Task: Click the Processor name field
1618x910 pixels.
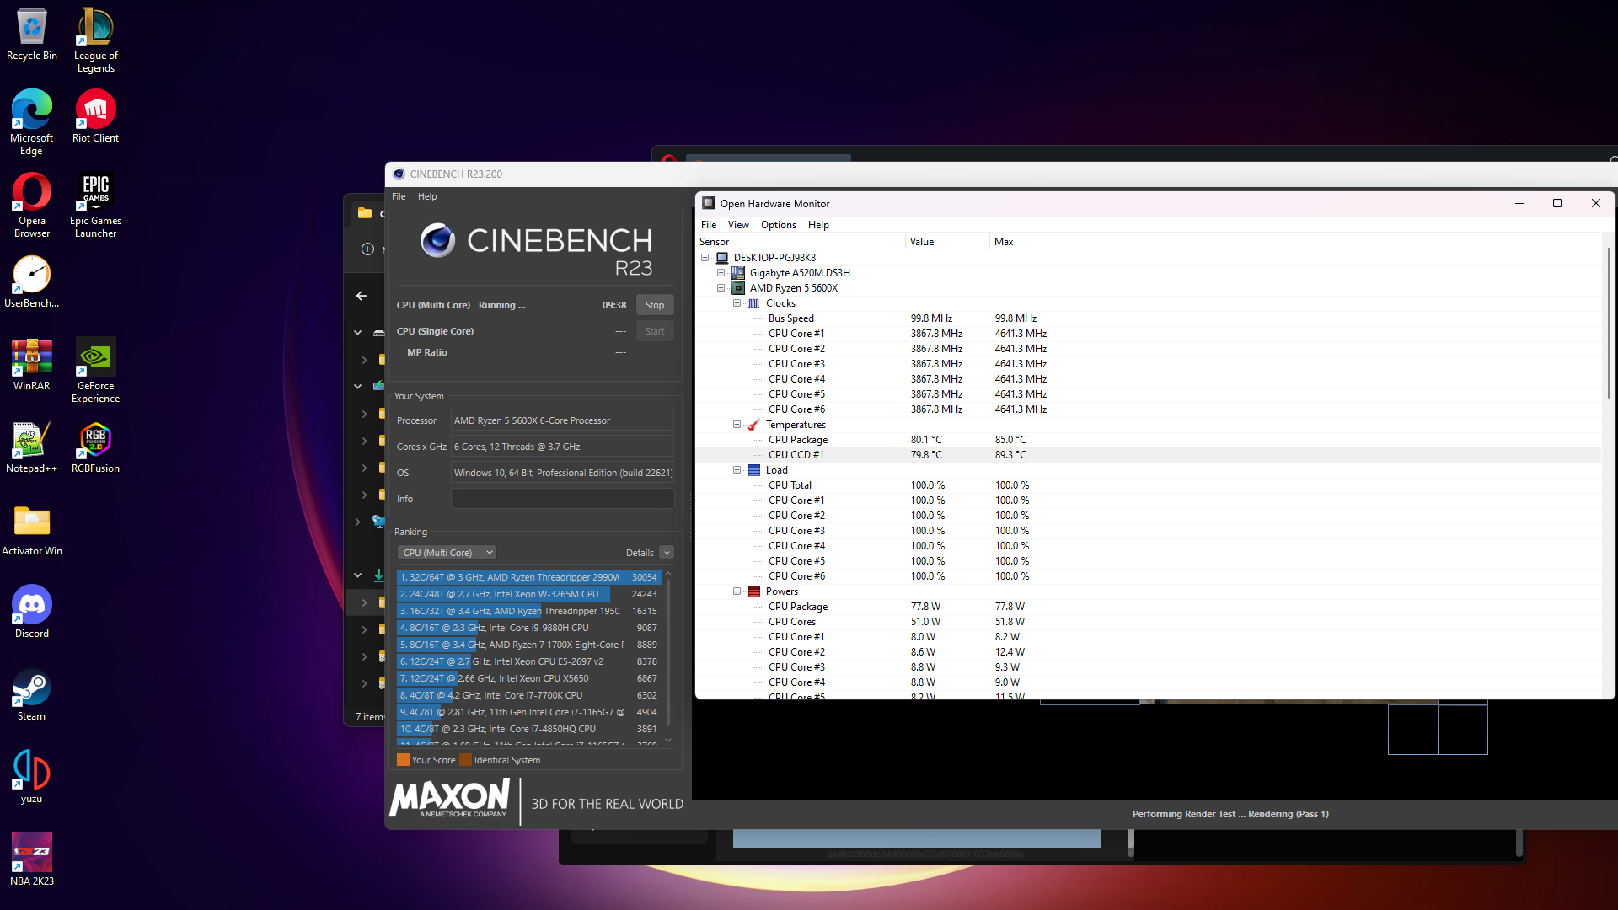Action: [x=562, y=420]
